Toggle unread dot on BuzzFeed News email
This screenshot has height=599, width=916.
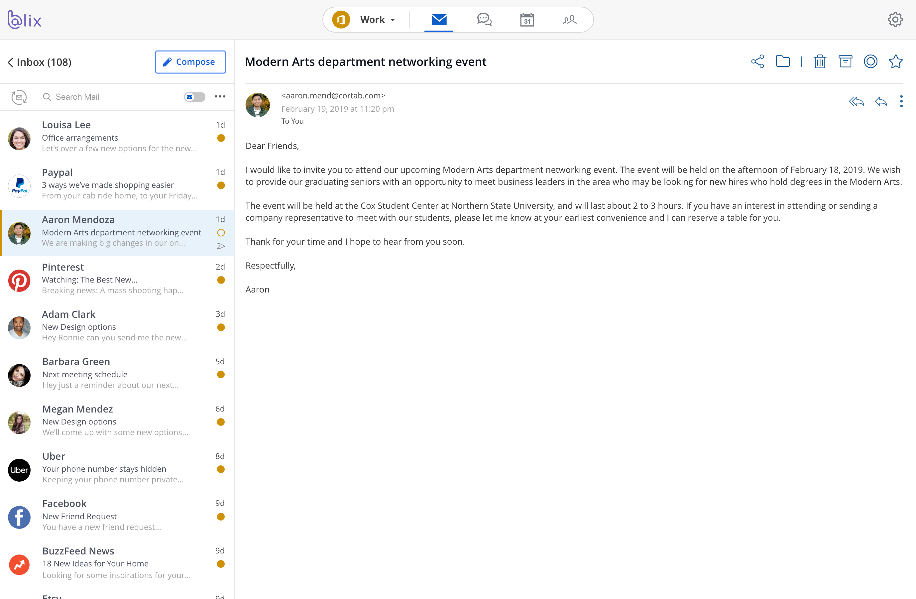221,564
